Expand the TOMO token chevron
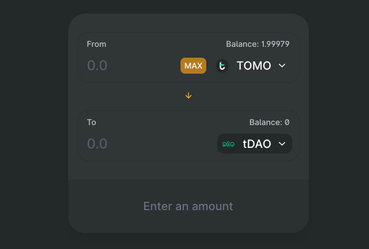 point(282,66)
